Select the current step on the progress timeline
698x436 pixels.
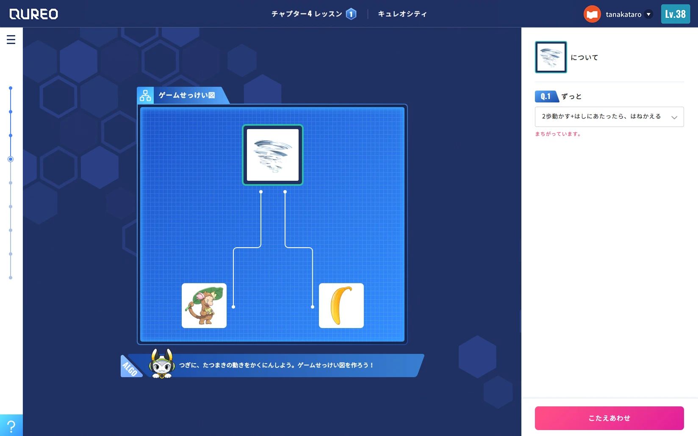[11, 159]
